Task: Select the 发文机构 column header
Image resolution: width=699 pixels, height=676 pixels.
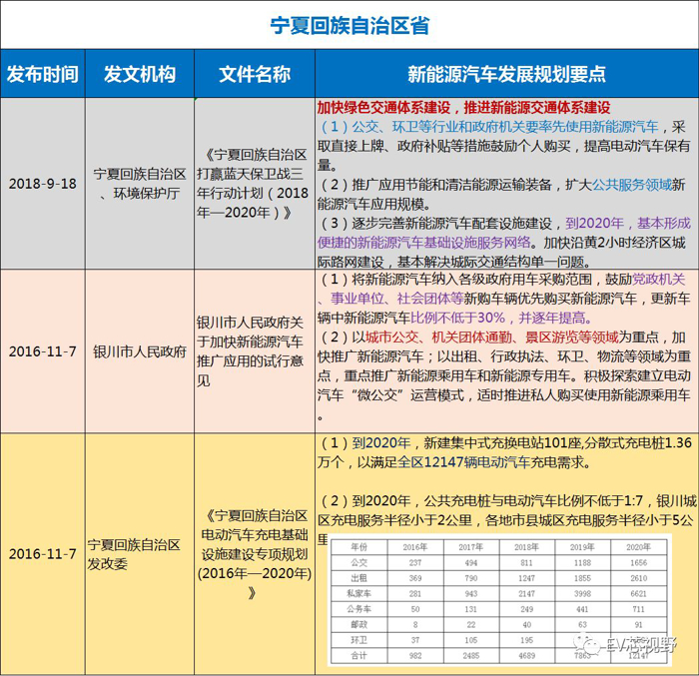Action: click(x=140, y=74)
